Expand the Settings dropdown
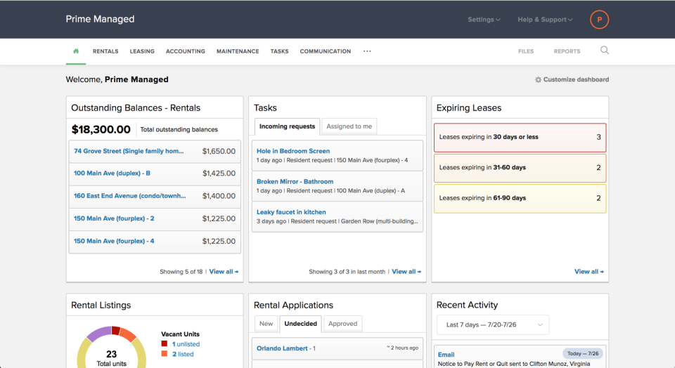The image size is (675, 368). (x=484, y=20)
